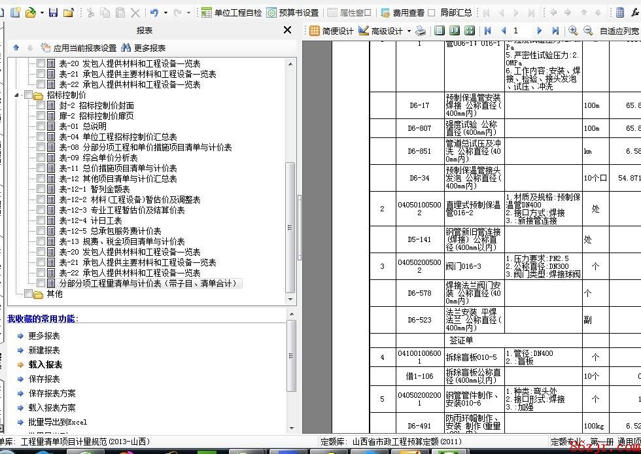Enable the 局部汇总 checkbox

tap(432, 12)
